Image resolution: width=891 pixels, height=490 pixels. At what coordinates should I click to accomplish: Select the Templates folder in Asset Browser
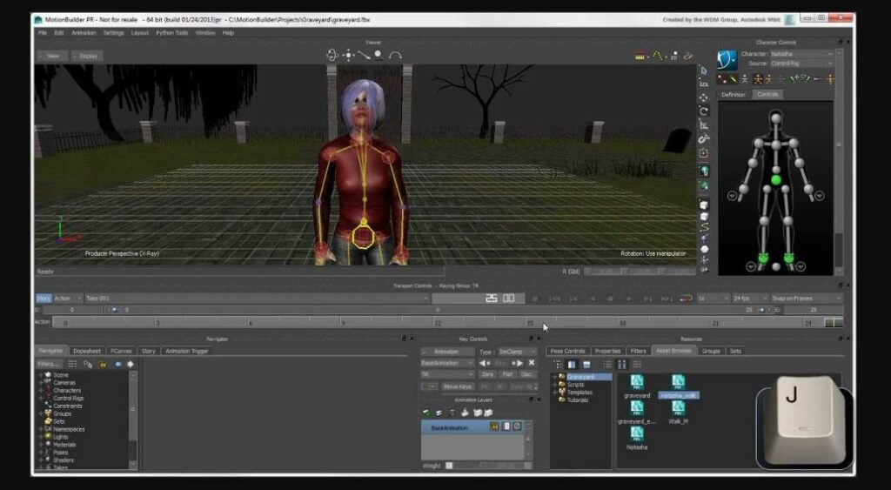click(x=579, y=393)
